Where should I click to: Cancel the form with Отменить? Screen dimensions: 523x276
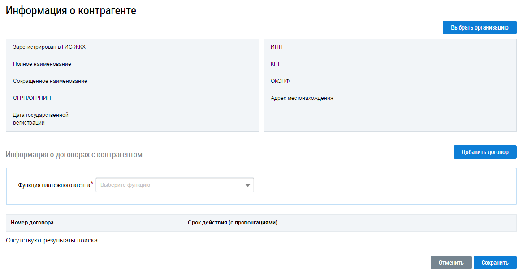pos(450,263)
